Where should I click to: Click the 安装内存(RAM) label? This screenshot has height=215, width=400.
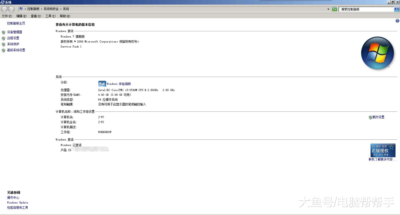(71, 95)
